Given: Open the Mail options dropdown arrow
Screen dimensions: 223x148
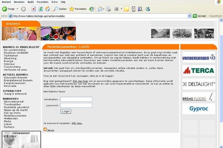Looking at the screenshot, I should (104, 9).
